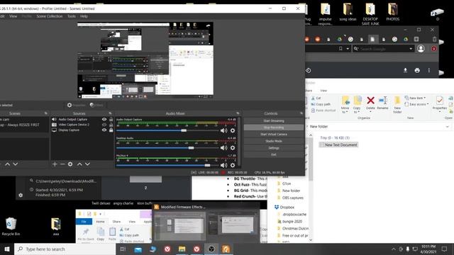Expand Easy access dropdown in Explorer ribbon
Screen dimensions: 454x255
pos(417,104)
